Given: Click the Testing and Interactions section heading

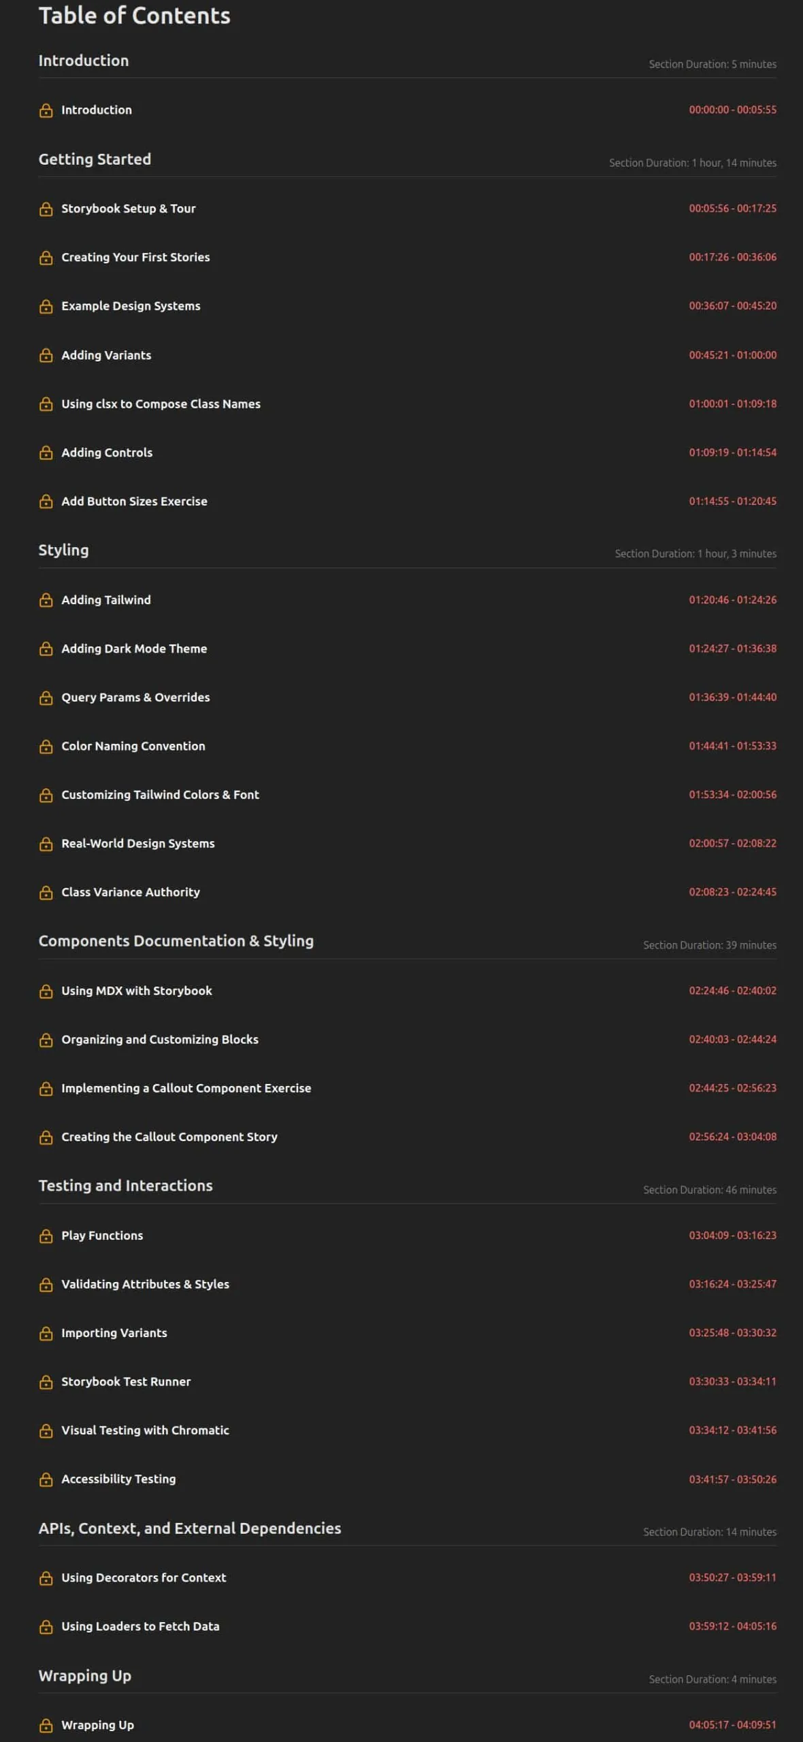Looking at the screenshot, I should [125, 1185].
